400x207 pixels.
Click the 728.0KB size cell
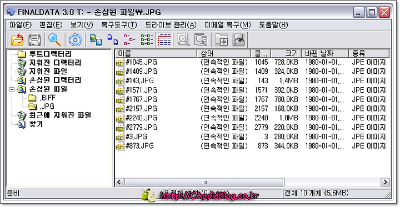click(286, 62)
